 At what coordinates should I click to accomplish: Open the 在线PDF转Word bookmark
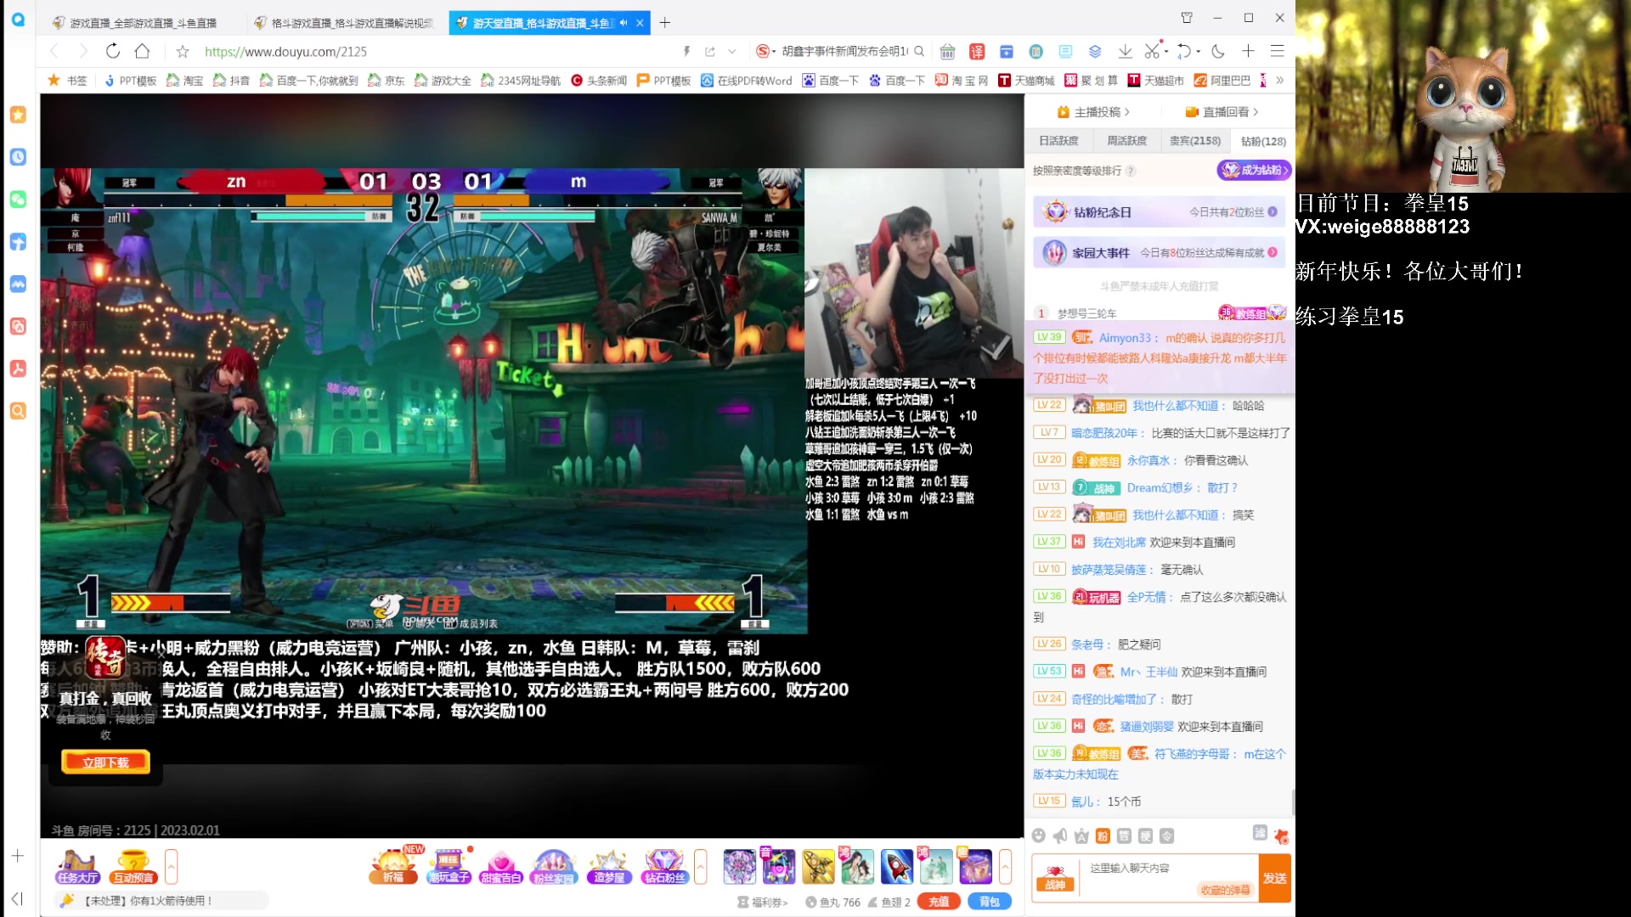click(747, 81)
